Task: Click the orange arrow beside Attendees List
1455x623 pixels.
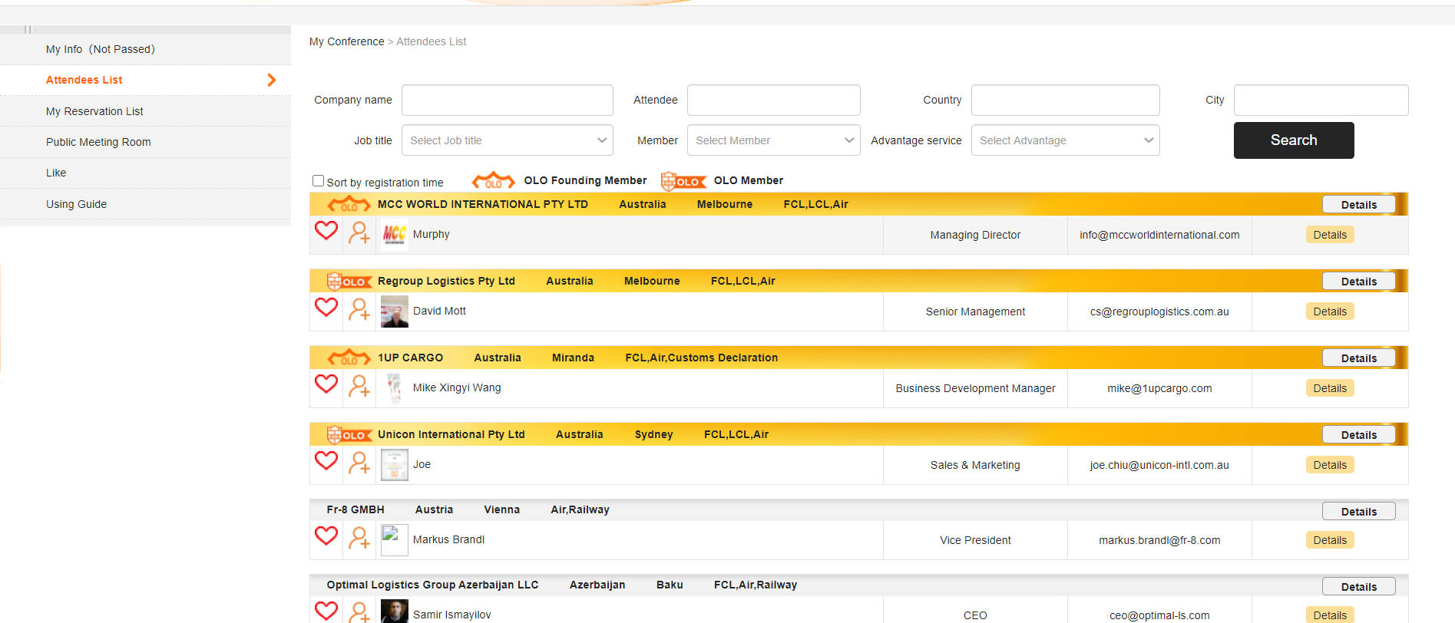Action: (x=271, y=80)
